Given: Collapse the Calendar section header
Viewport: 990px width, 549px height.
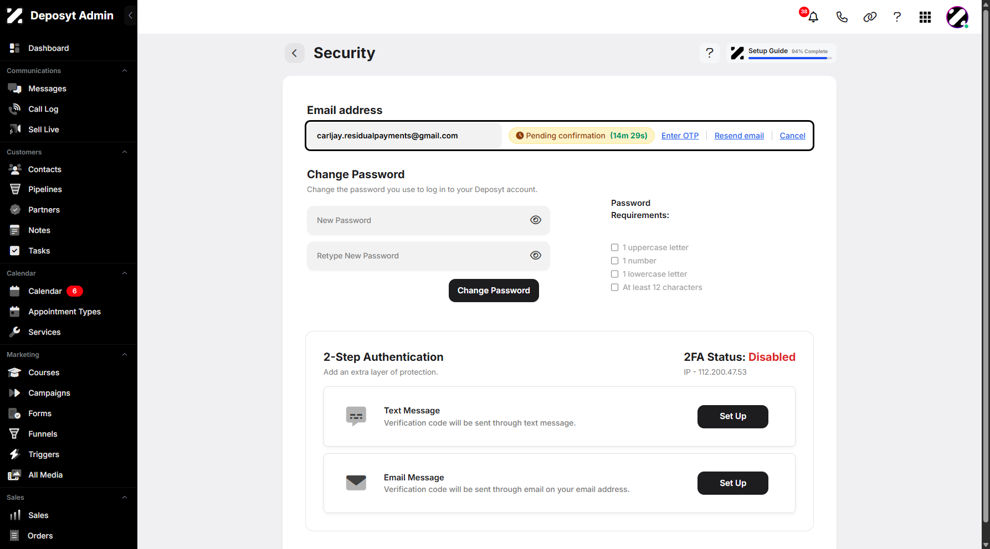Looking at the screenshot, I should [125, 273].
